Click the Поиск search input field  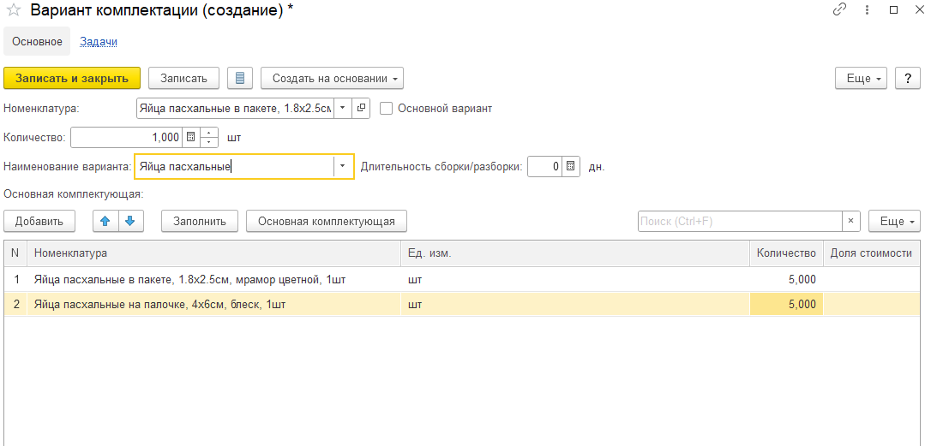[739, 221]
